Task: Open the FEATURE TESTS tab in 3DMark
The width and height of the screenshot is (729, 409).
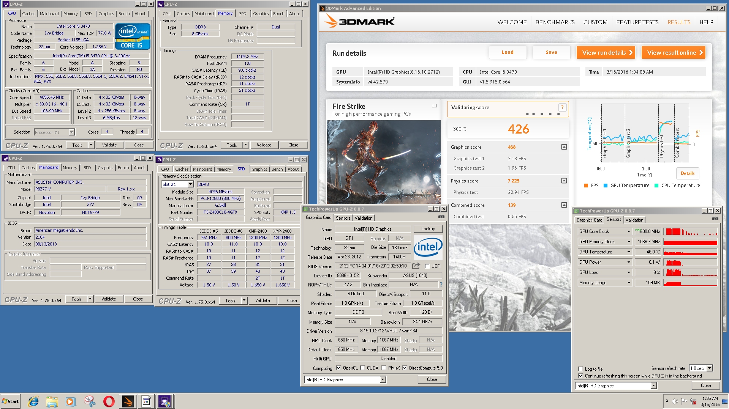Action: point(637,22)
